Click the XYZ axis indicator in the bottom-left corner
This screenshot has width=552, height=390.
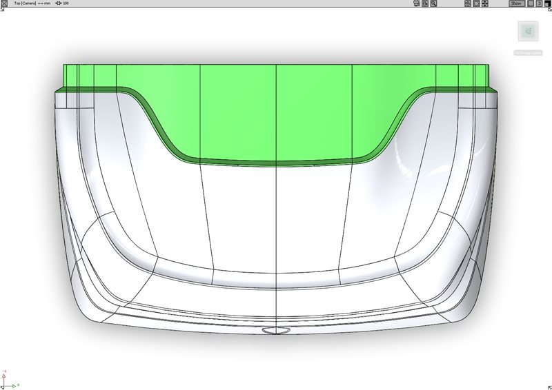click(x=7, y=381)
